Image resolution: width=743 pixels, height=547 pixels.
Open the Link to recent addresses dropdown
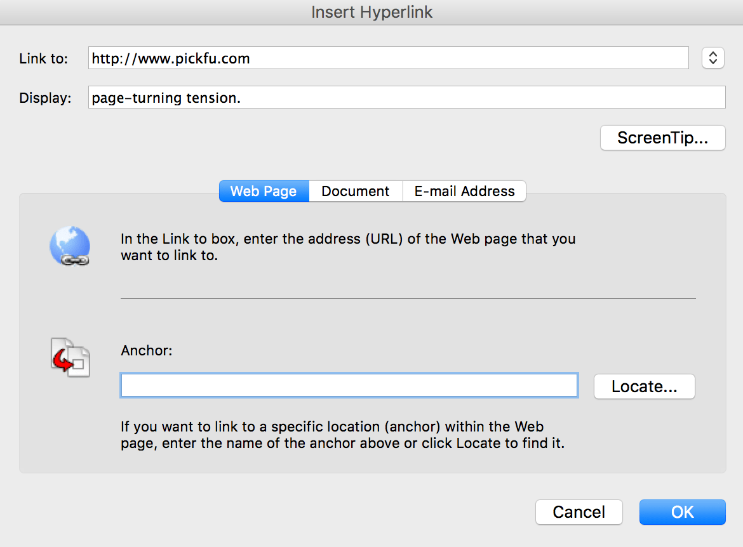click(713, 58)
